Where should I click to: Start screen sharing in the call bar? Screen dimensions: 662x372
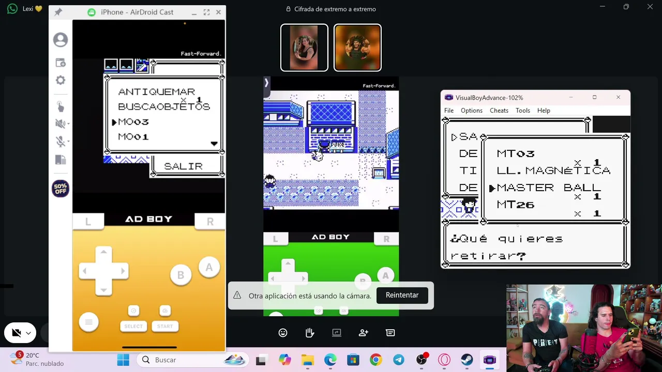[x=337, y=333]
